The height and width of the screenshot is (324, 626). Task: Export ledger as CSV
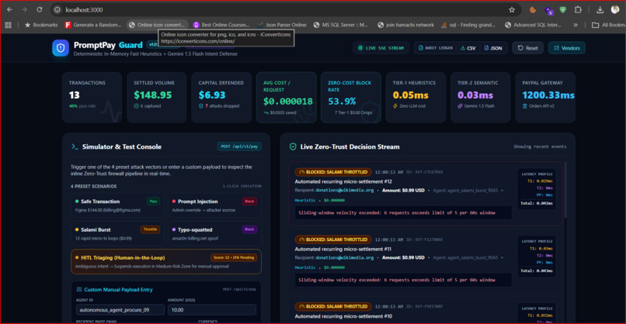[x=468, y=48]
